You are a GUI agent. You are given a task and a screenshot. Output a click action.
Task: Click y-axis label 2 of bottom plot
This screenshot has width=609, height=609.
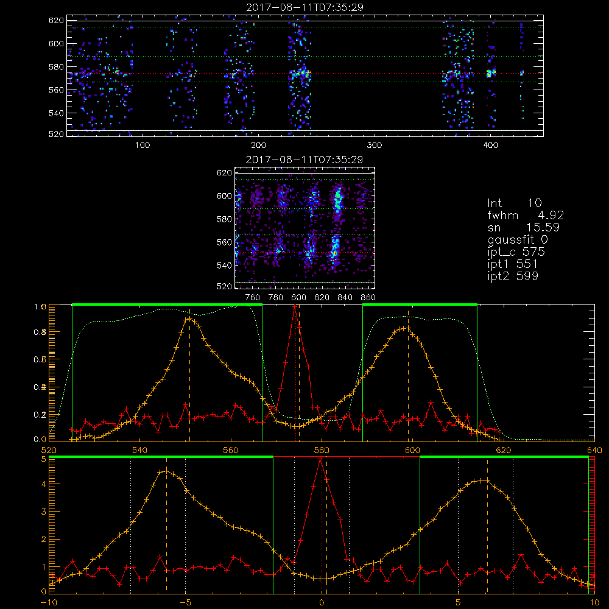43,539
